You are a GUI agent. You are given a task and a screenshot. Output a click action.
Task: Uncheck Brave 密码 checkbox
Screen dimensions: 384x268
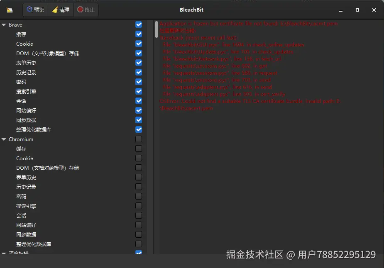pyautogui.click(x=139, y=82)
